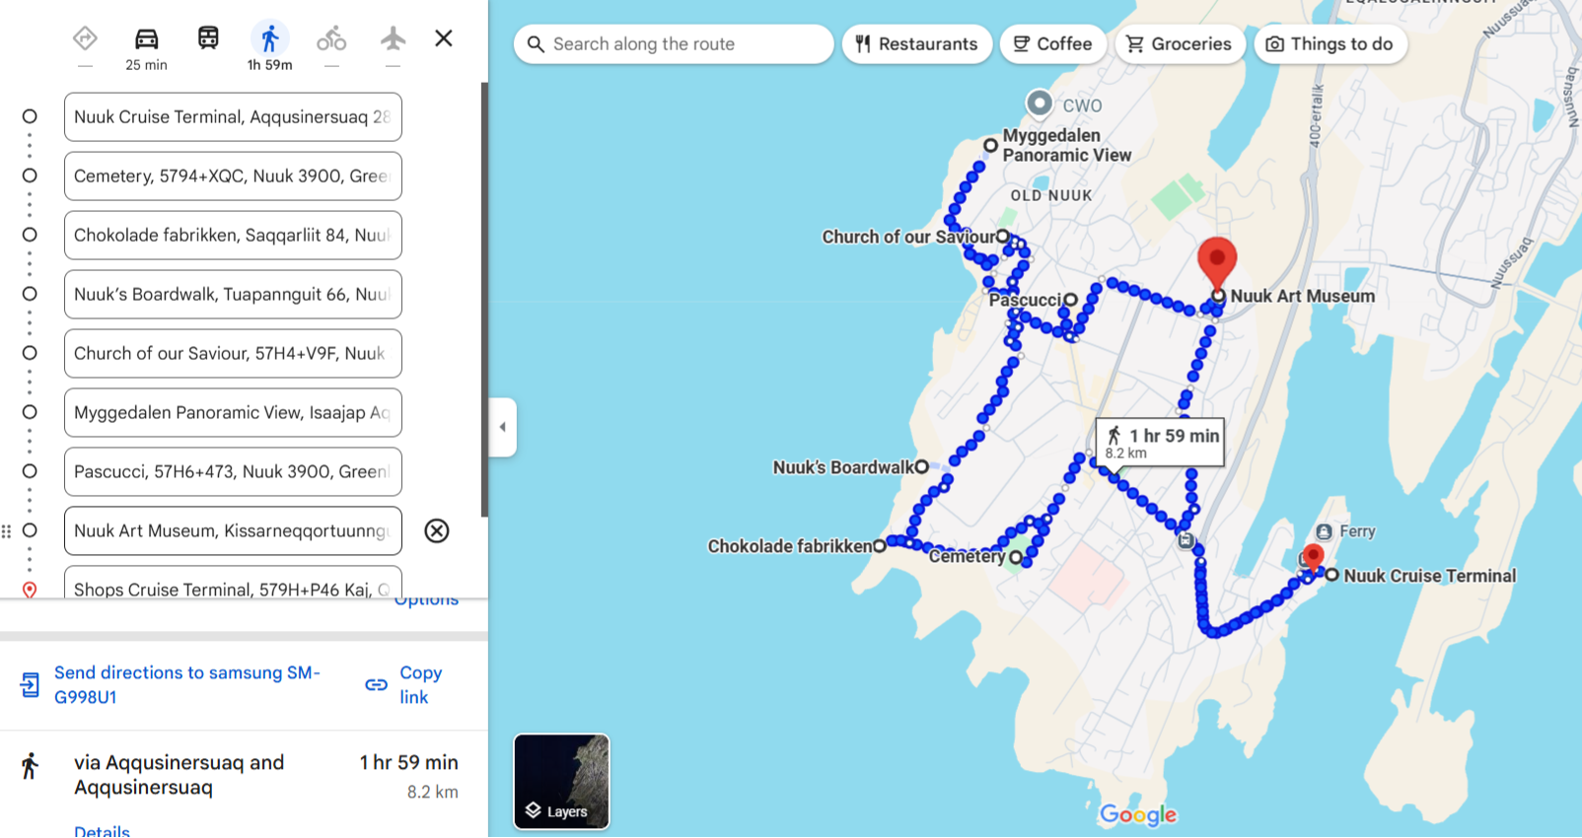Open route Options link
Image resolution: width=1582 pixels, height=838 pixels.
point(426,600)
